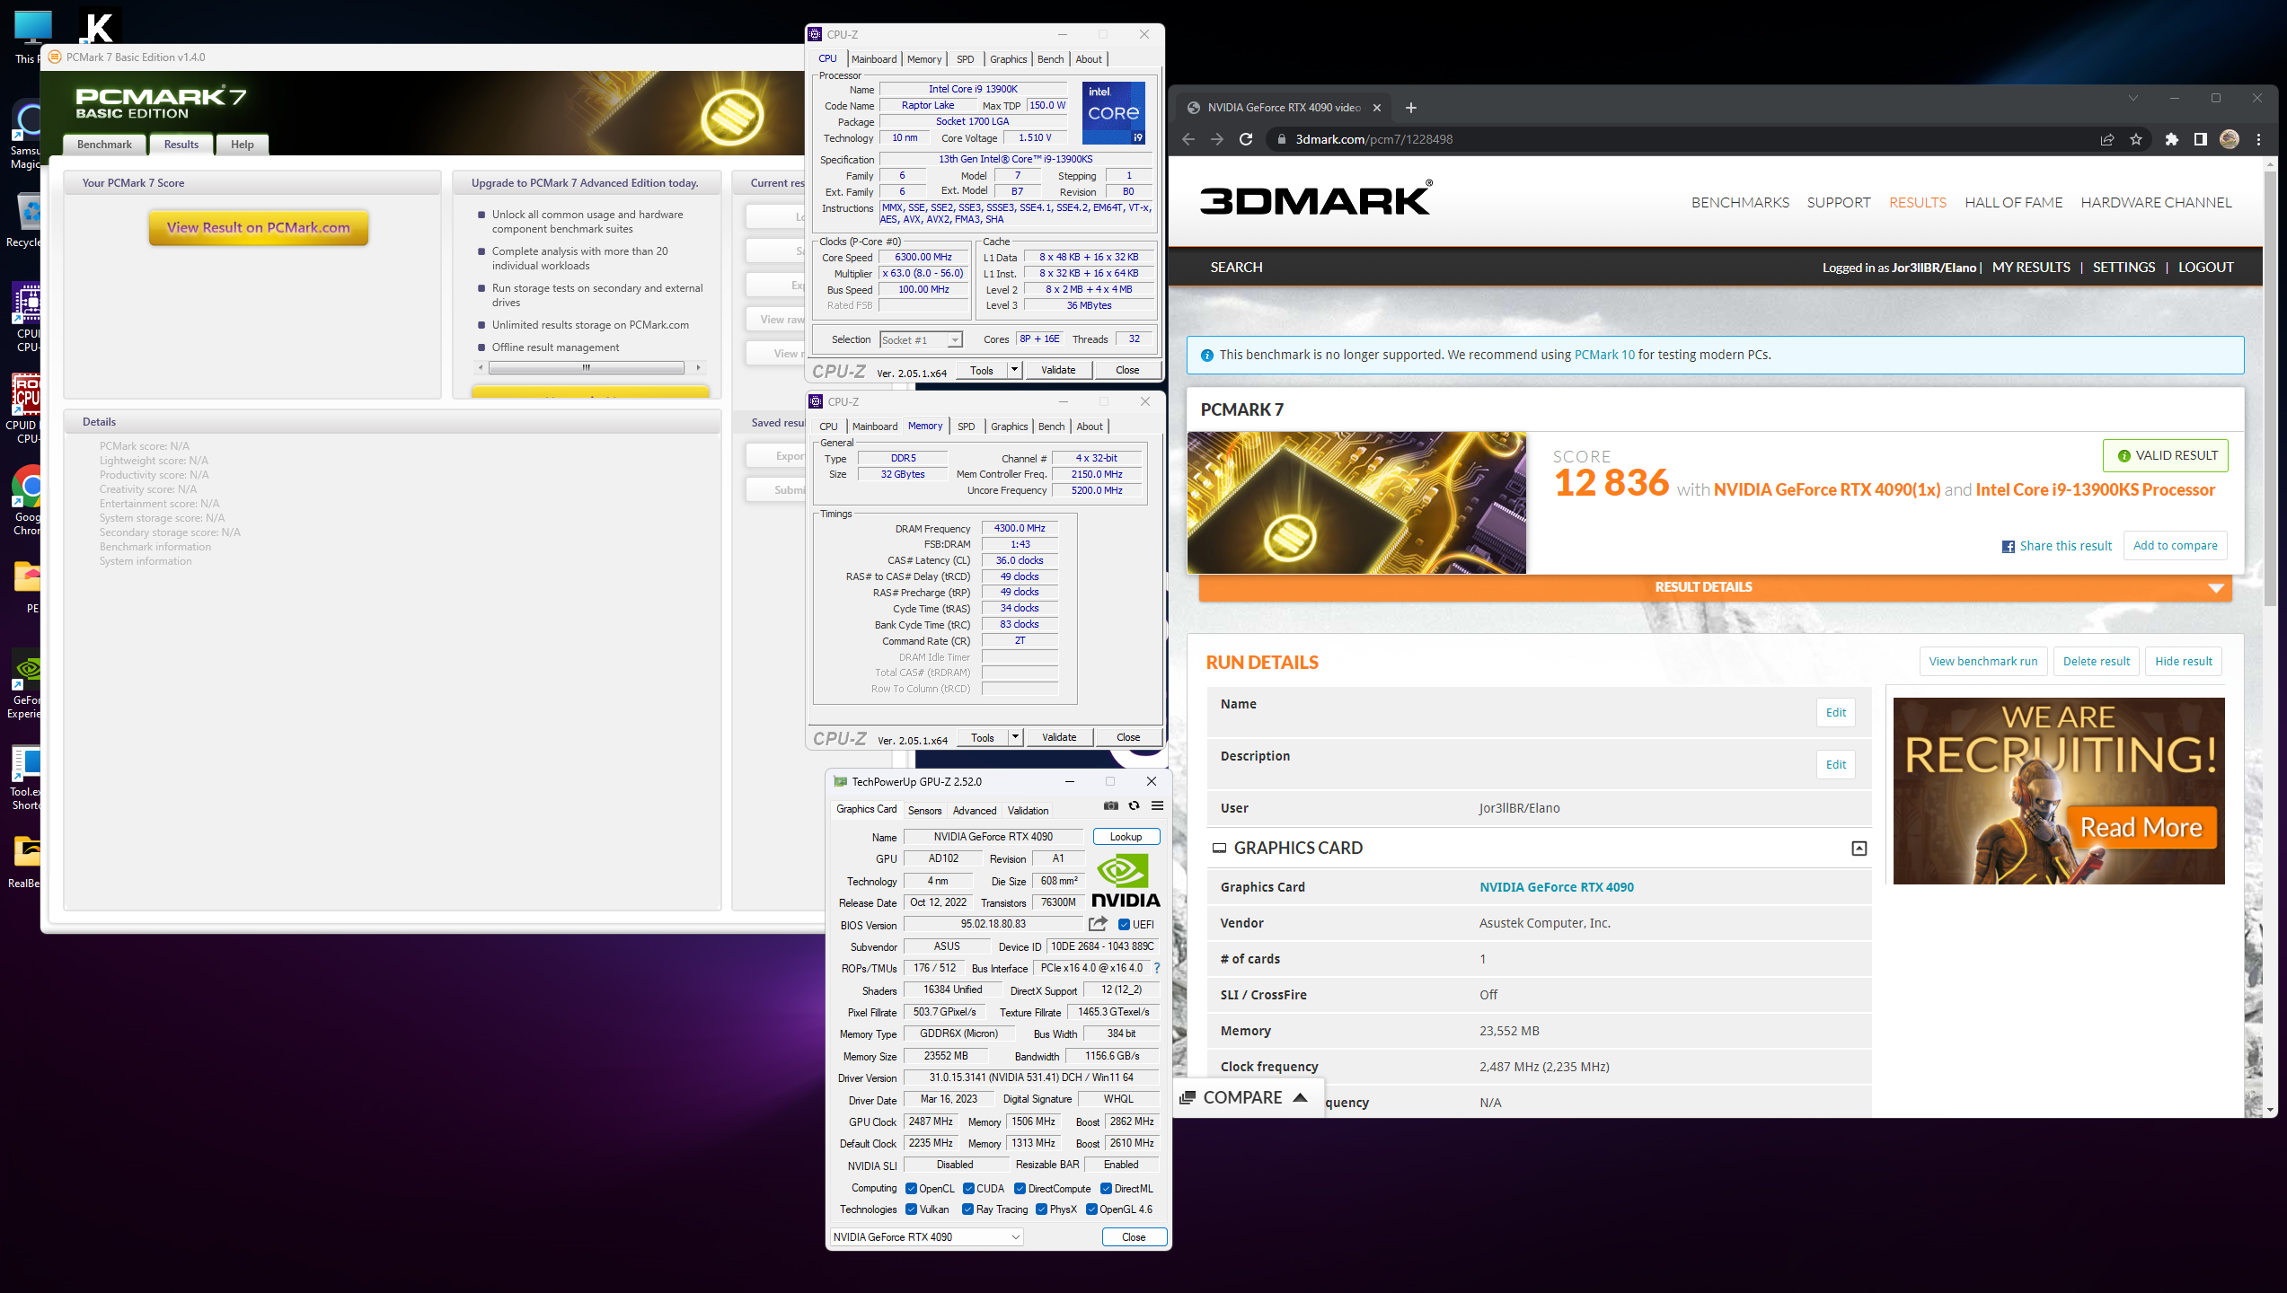Click the GPU-Z refresh icon

click(x=1135, y=805)
